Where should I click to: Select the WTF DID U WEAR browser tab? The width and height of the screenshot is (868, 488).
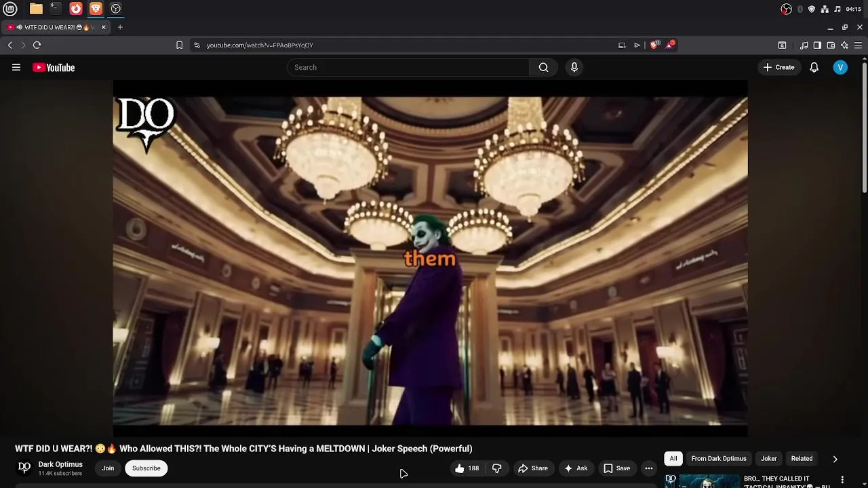click(x=56, y=27)
